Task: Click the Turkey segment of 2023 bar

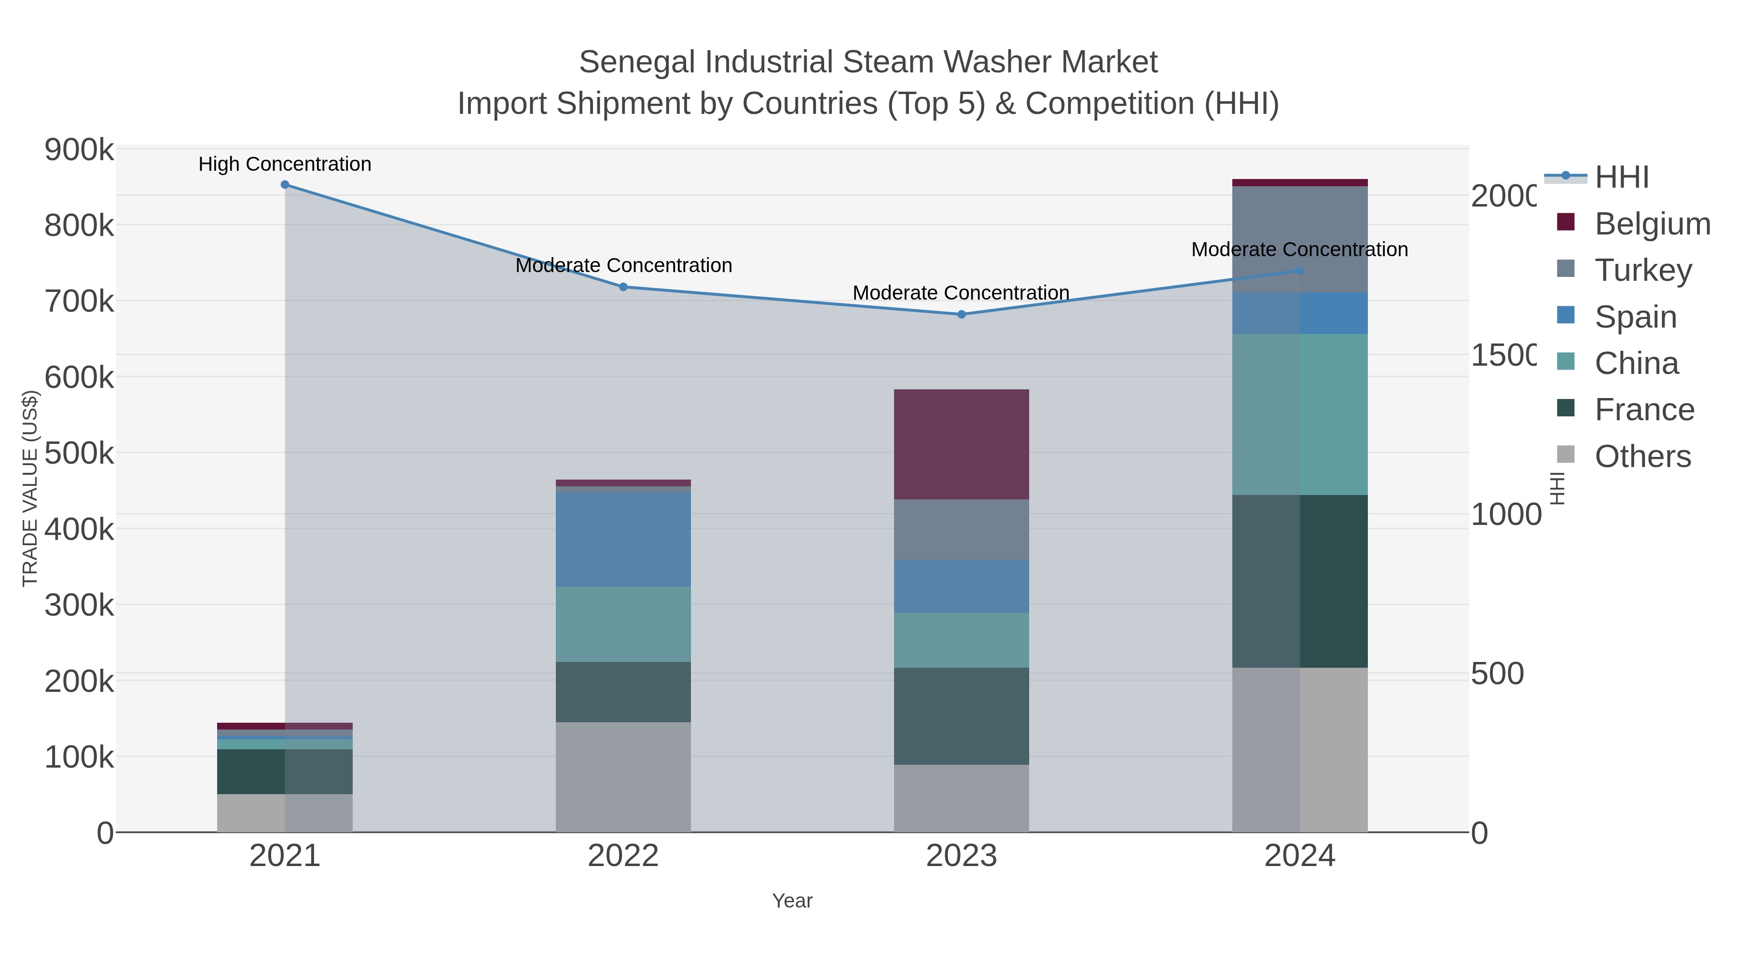Action: (x=962, y=530)
